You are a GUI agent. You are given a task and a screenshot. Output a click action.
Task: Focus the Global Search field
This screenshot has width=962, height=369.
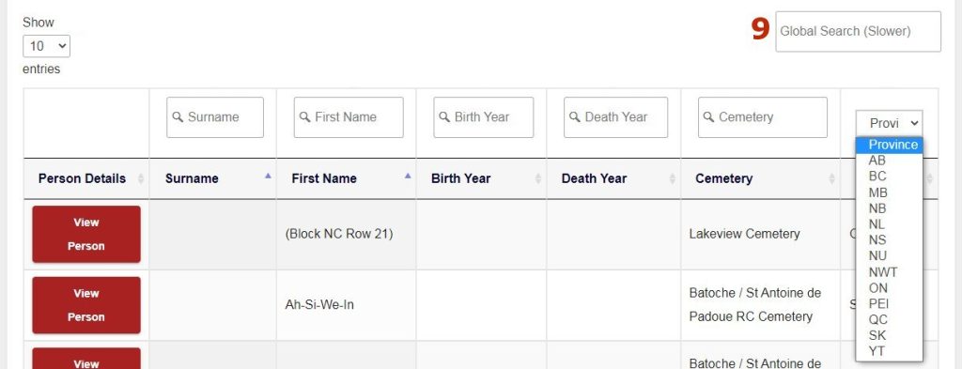[858, 31]
